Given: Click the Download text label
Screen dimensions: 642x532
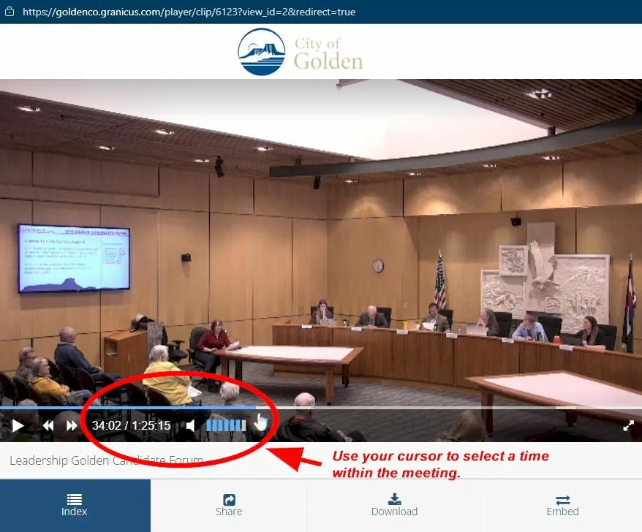Looking at the screenshot, I should [394, 512].
